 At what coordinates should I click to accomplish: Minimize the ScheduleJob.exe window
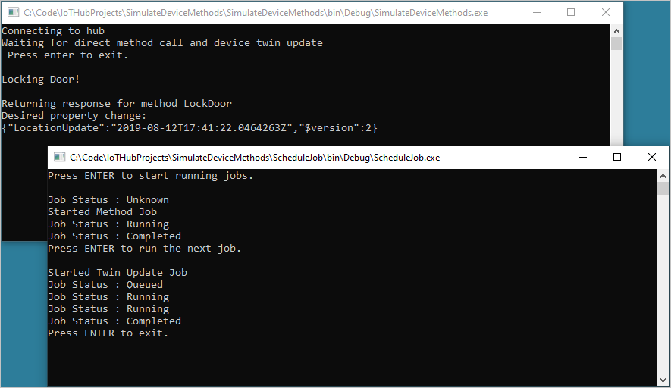tap(583, 157)
